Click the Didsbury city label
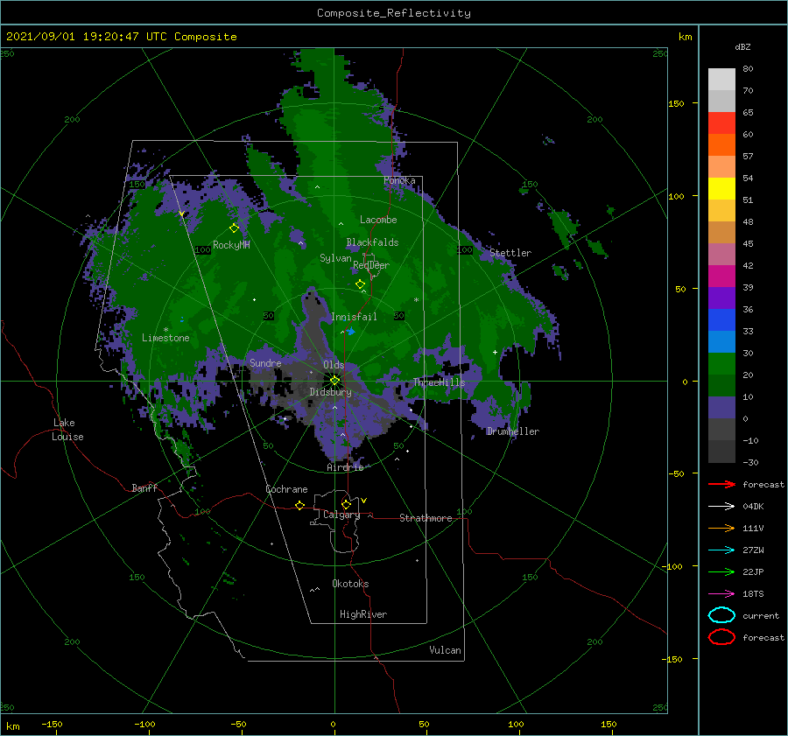Image resolution: width=788 pixels, height=736 pixels. (x=330, y=392)
